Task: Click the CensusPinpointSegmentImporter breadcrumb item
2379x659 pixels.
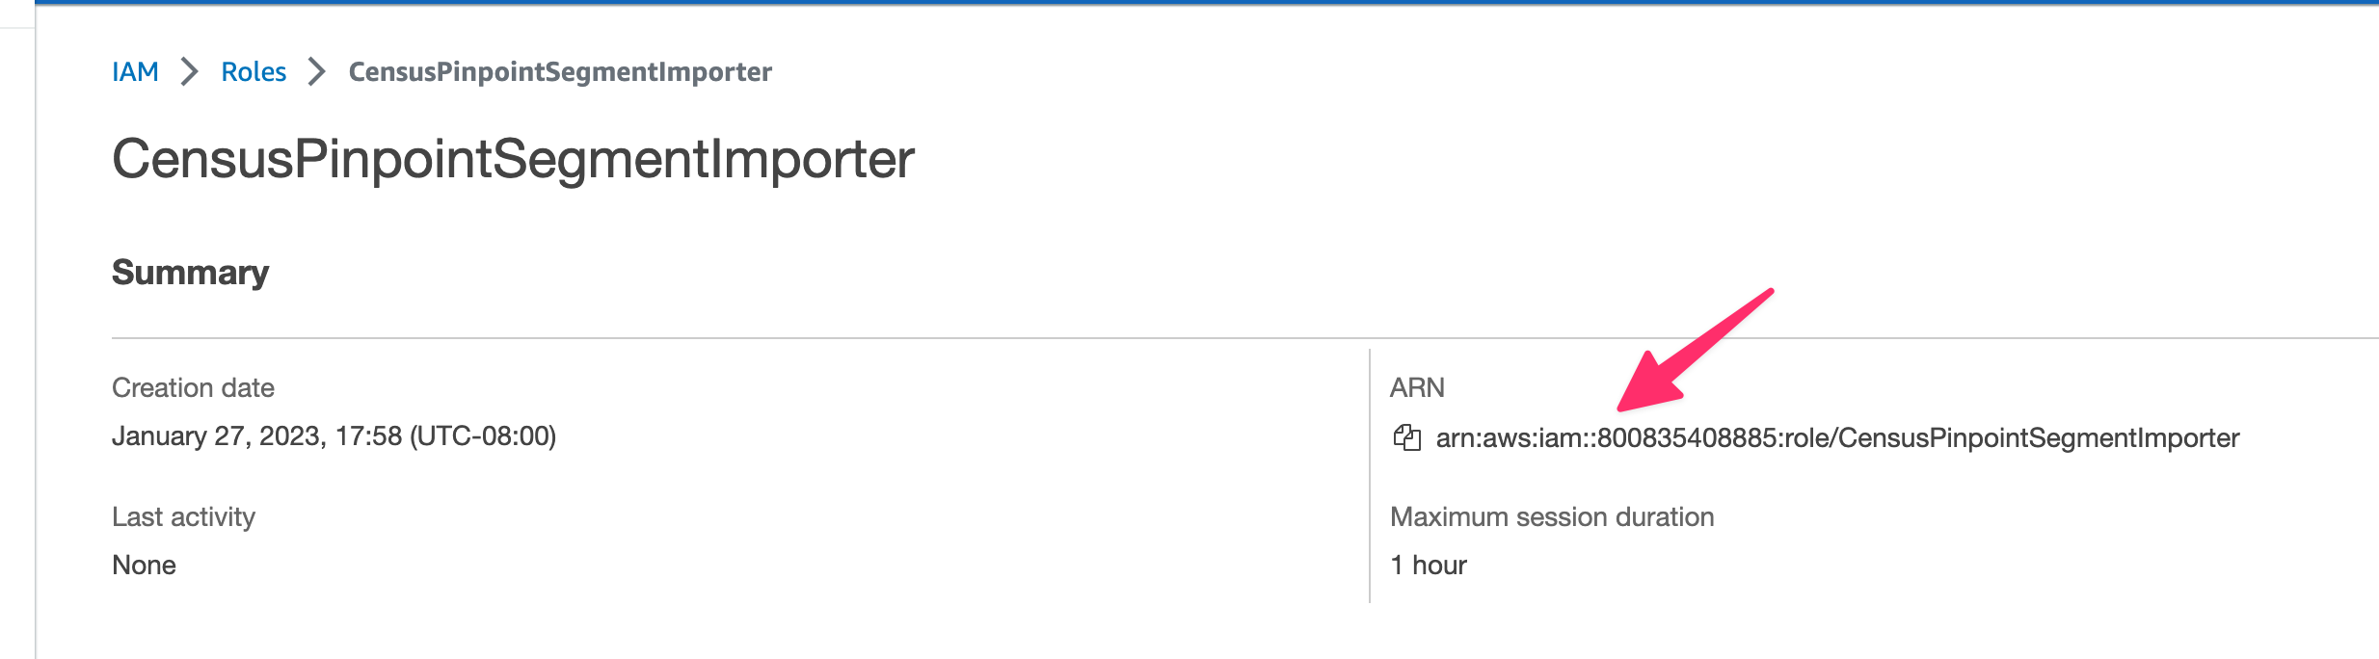Action: click(560, 71)
